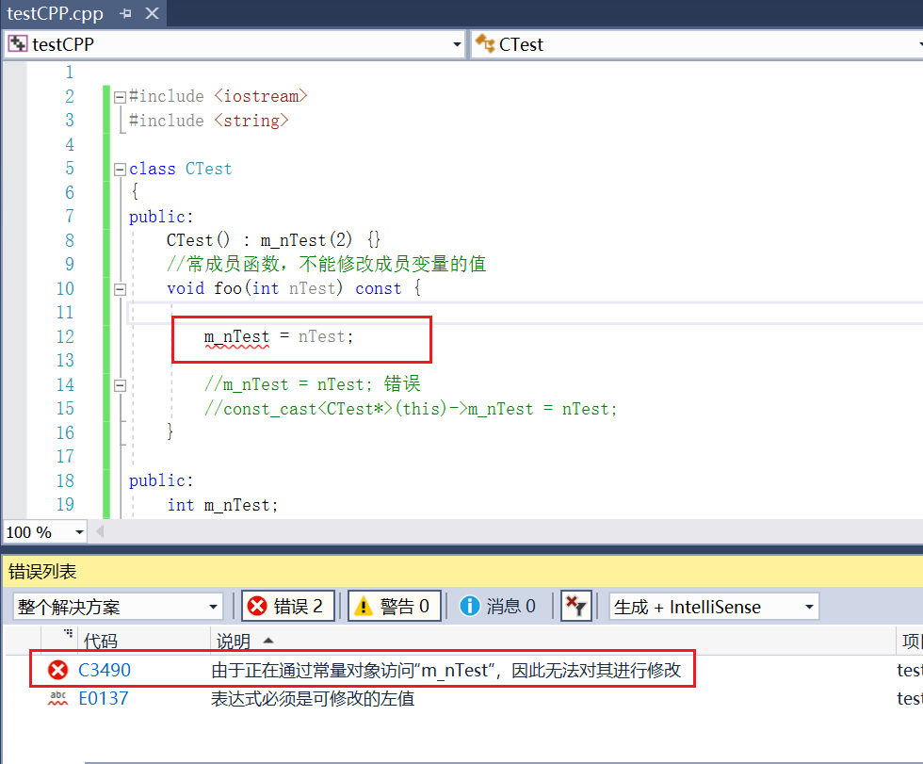Click the testCPP project icon in navigation bar
Viewport: 923px width, 764px height.
click(18, 43)
